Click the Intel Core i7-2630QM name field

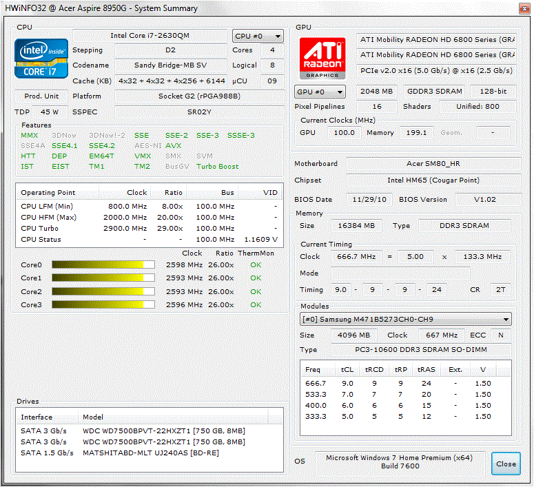coord(150,35)
